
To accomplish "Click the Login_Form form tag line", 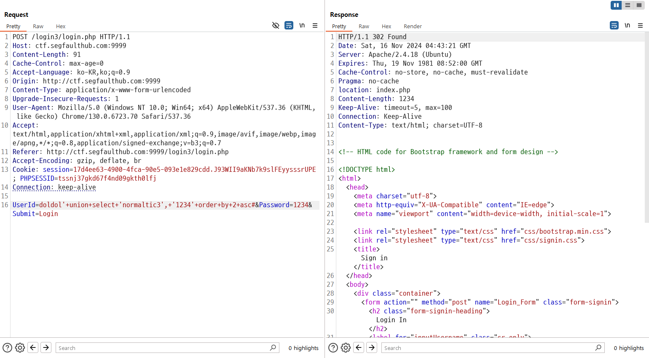I will (490, 302).
